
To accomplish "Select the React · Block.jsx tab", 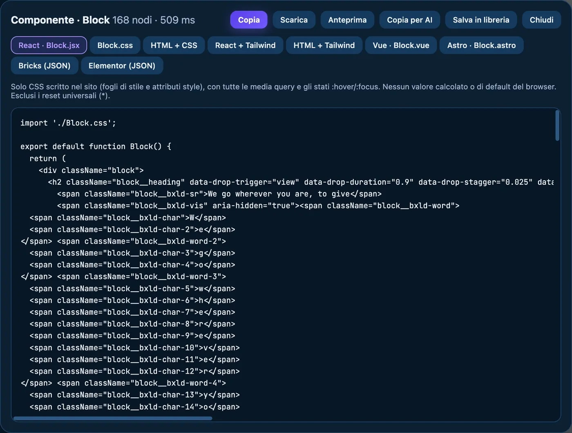I will click(49, 45).
